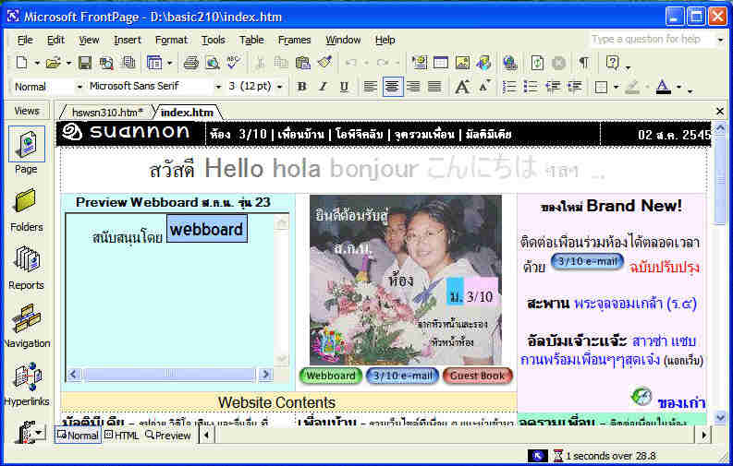Create a new page with the New icon

(21, 63)
